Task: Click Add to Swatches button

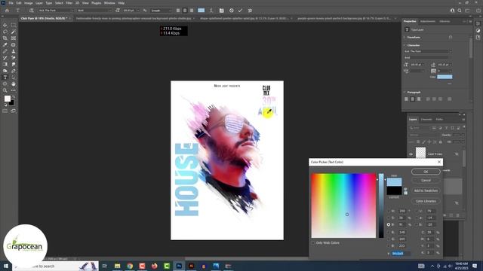Action: (426, 190)
